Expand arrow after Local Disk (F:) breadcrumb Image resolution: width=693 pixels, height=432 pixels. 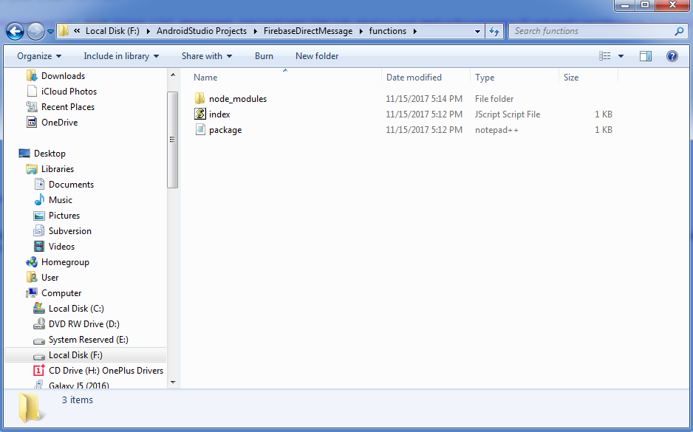click(x=148, y=31)
